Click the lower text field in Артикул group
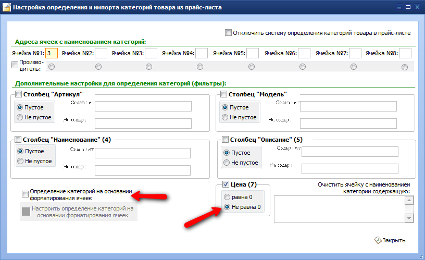 click(x=143, y=123)
